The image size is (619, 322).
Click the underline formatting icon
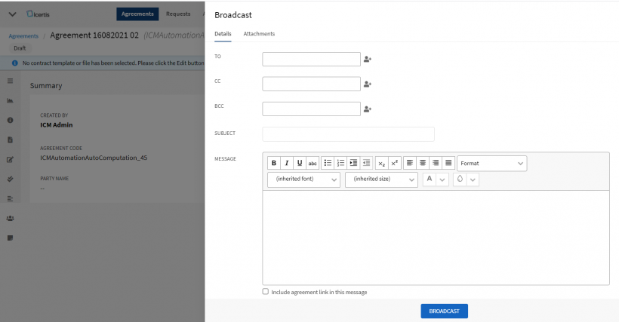pos(300,163)
